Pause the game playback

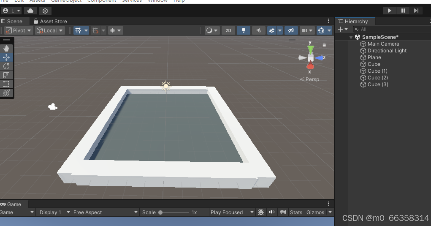point(403,11)
